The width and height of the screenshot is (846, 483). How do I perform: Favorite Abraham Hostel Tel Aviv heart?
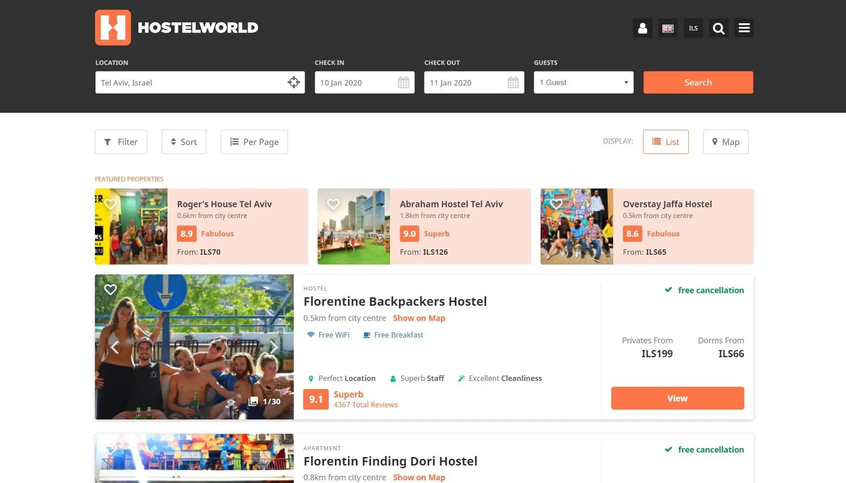333,204
